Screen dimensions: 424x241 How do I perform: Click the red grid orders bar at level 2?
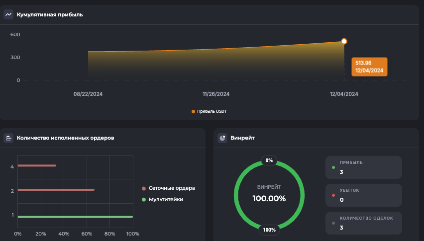point(56,190)
